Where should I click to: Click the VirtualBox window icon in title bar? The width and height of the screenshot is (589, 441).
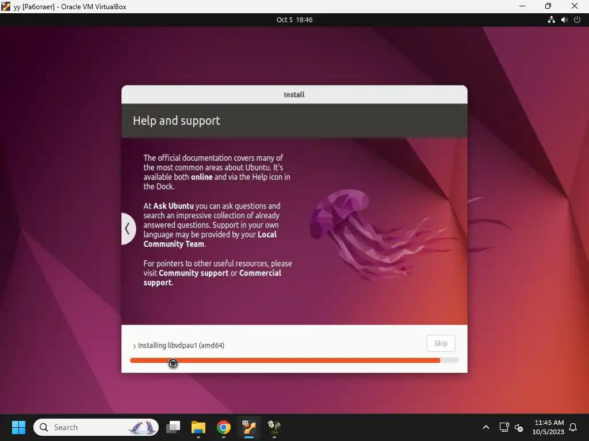coord(6,6)
